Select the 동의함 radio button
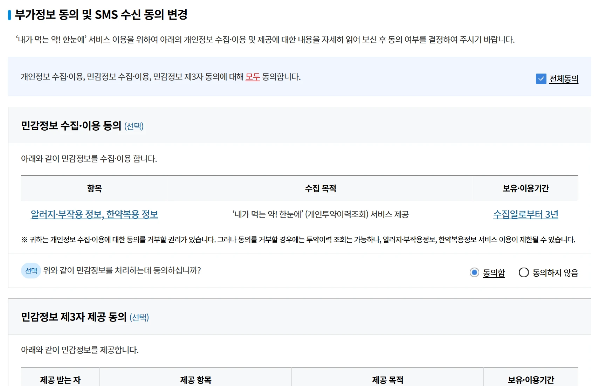 pos(474,273)
